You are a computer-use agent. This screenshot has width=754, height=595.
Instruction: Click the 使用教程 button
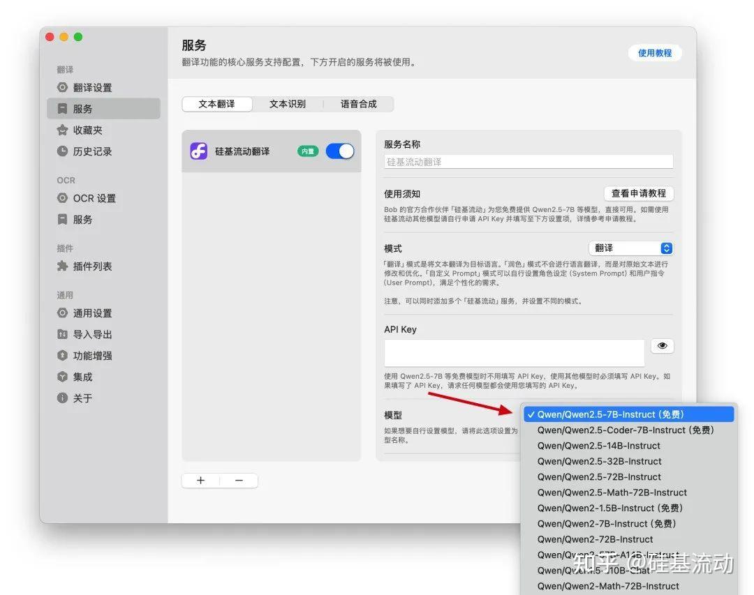click(x=654, y=52)
